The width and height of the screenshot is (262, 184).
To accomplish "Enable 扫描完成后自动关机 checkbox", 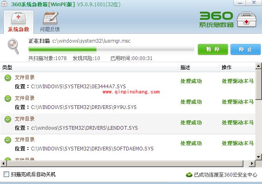I will pyautogui.click(x=6, y=174).
